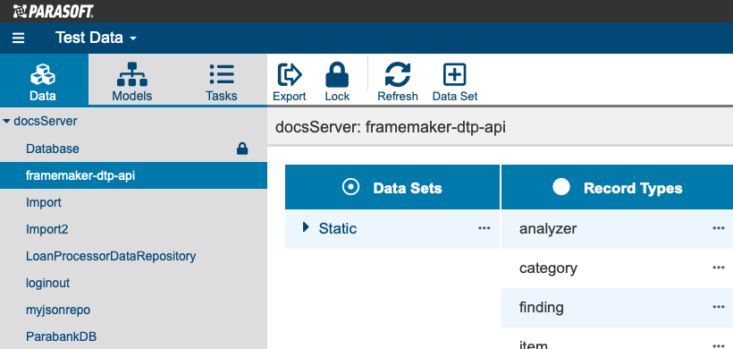Open the Static data set options menu
The image size is (733, 349).
pyautogui.click(x=484, y=228)
